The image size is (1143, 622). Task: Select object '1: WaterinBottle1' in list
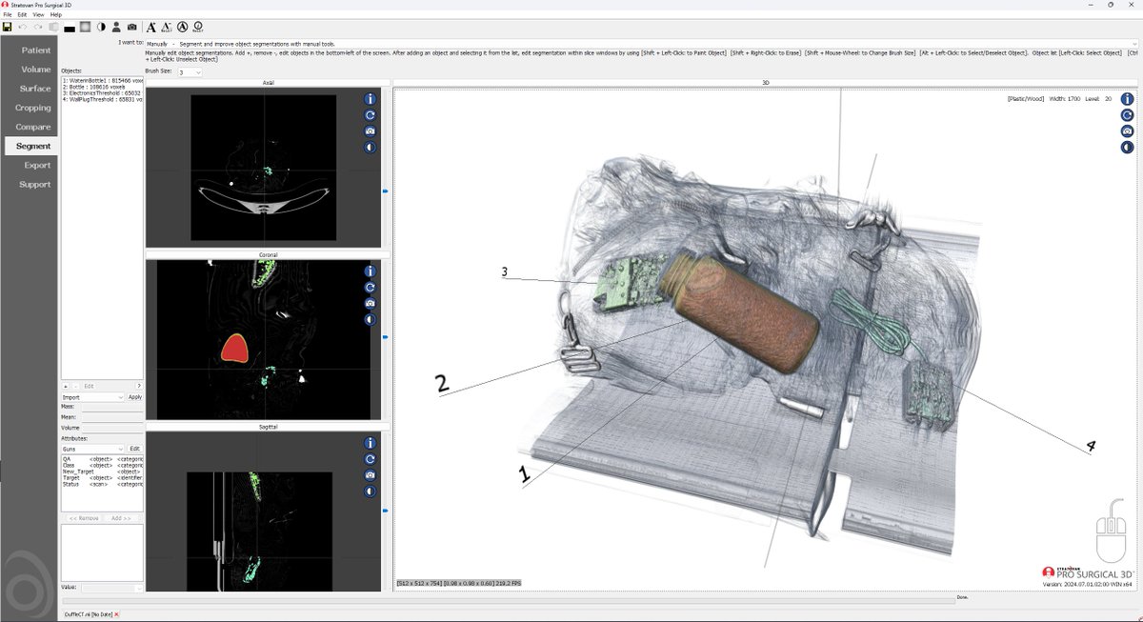(102, 80)
